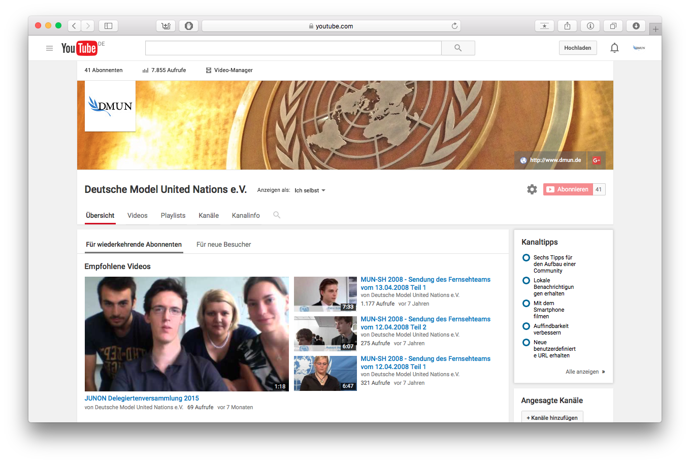Screen dimensions: 690x463
Task: Click the 41 Abonnenten link
Action: pos(104,70)
